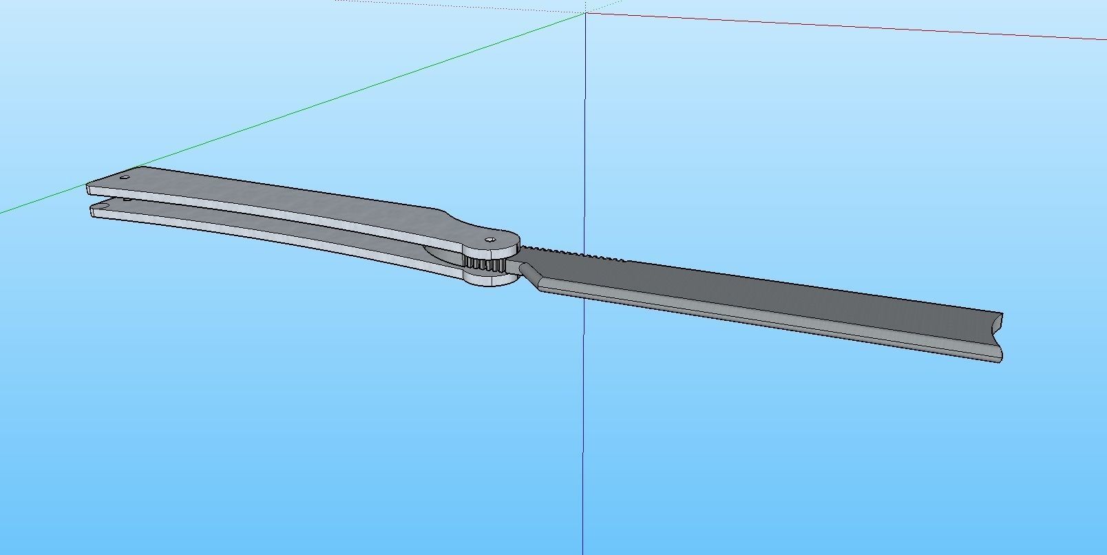Screen dimensions: 1107x555
Task: Click the small hole at the upper handle's end
Action: point(125,178)
